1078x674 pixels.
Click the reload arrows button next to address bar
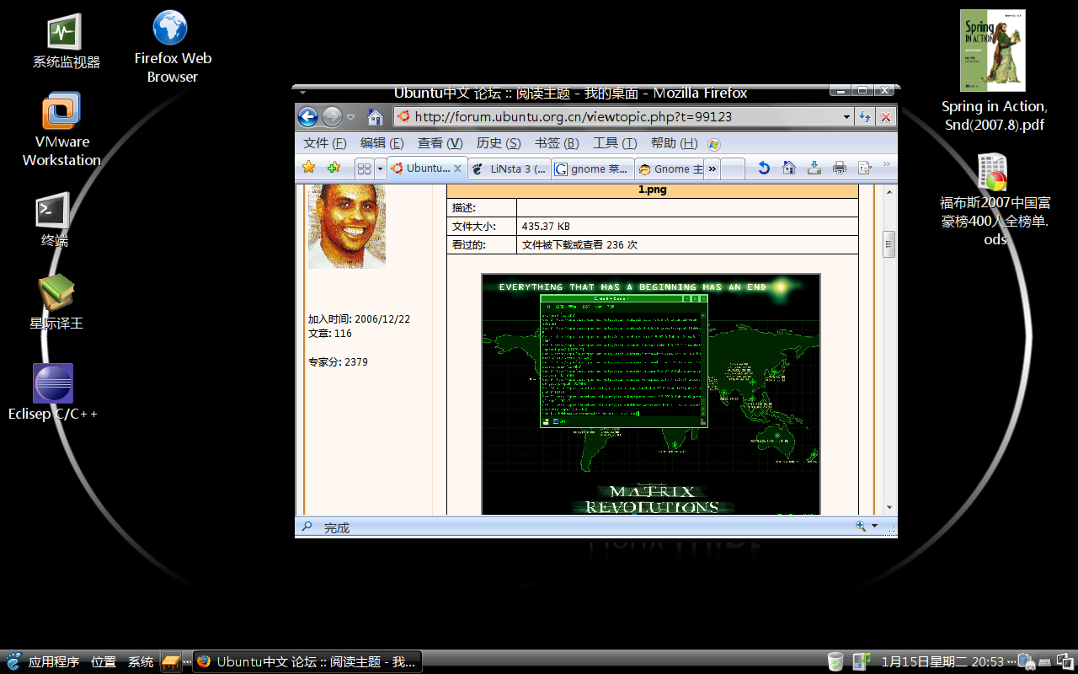(864, 117)
